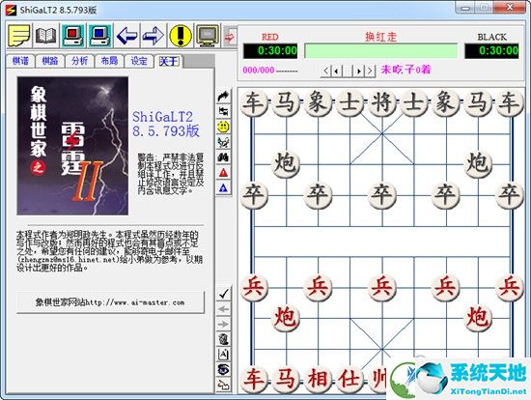This screenshot has height=400, width=531.
Task: Click the yellow notepad toolbar icon
Action: tap(19, 35)
